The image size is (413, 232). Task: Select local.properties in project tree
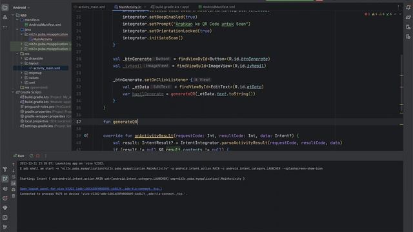tap(34, 121)
